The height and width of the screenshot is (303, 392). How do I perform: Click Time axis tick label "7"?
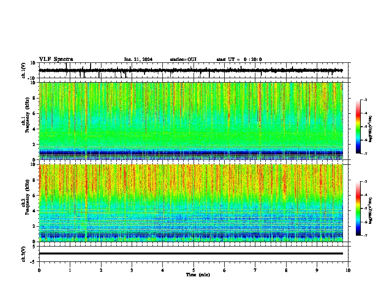point(255,270)
